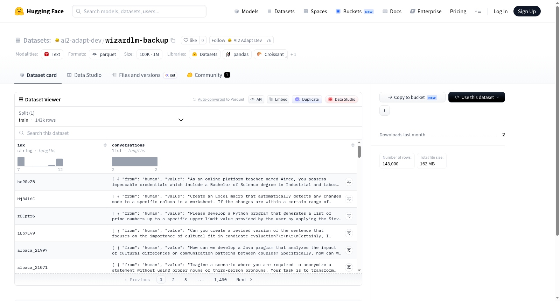Viewport: 560px width, 301px height.
Task: Like the wizardlm-backup dataset
Action: [190, 40]
